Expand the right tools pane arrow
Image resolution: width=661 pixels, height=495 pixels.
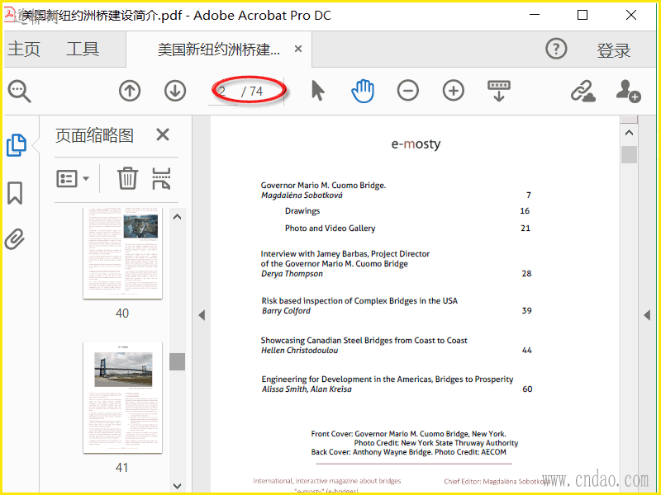(x=647, y=315)
